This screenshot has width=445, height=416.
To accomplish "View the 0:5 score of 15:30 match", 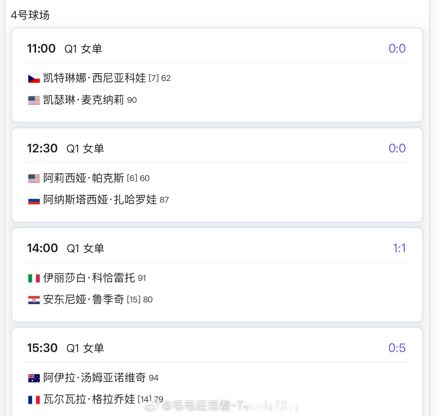I will (x=397, y=348).
